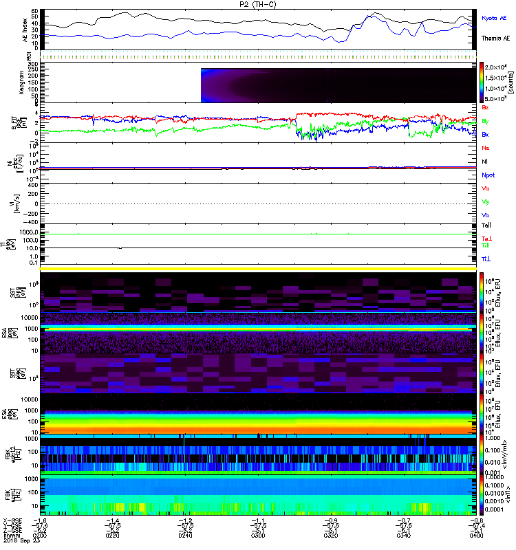The height and width of the screenshot is (550, 516).
Task: Click the Themis AE legend label
Action: (x=495, y=38)
